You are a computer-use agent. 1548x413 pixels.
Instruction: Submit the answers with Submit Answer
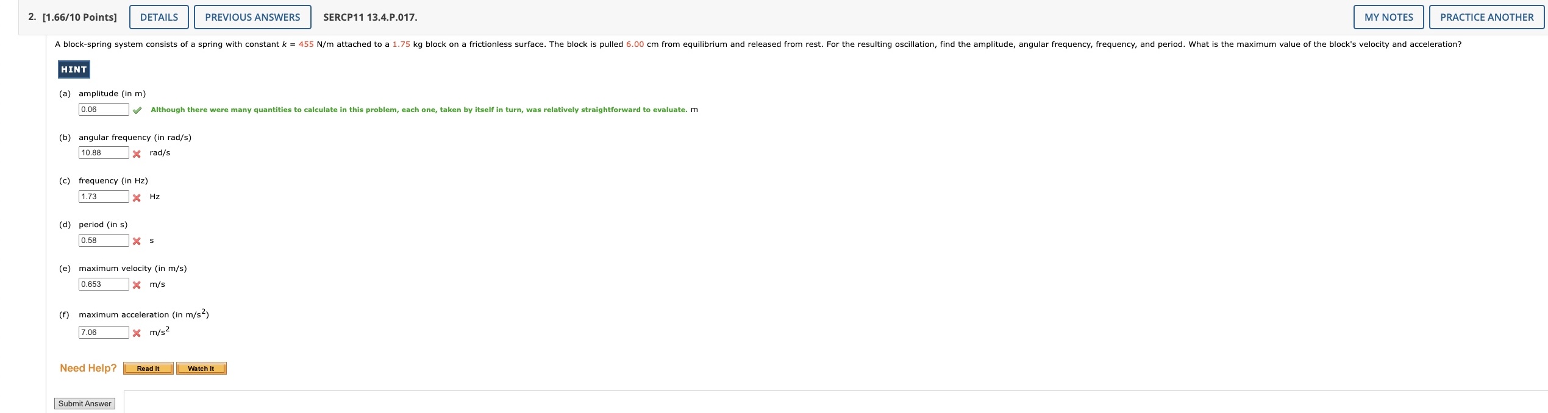(84, 403)
